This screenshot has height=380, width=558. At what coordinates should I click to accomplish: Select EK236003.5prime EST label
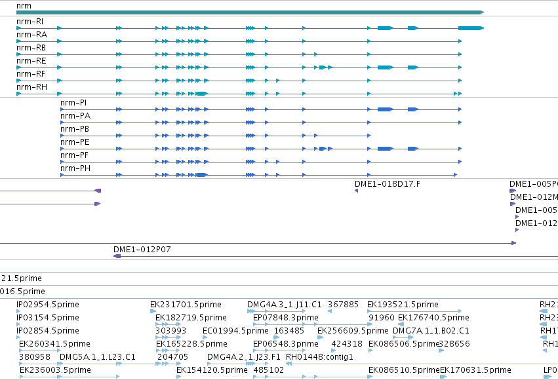point(55,371)
